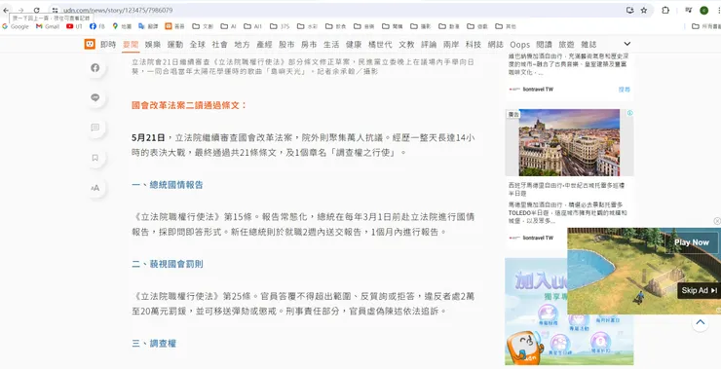The width and height of the screenshot is (721, 369).
Task: Open the Google Translate 翻譯 bookmark
Action: [x=148, y=26]
